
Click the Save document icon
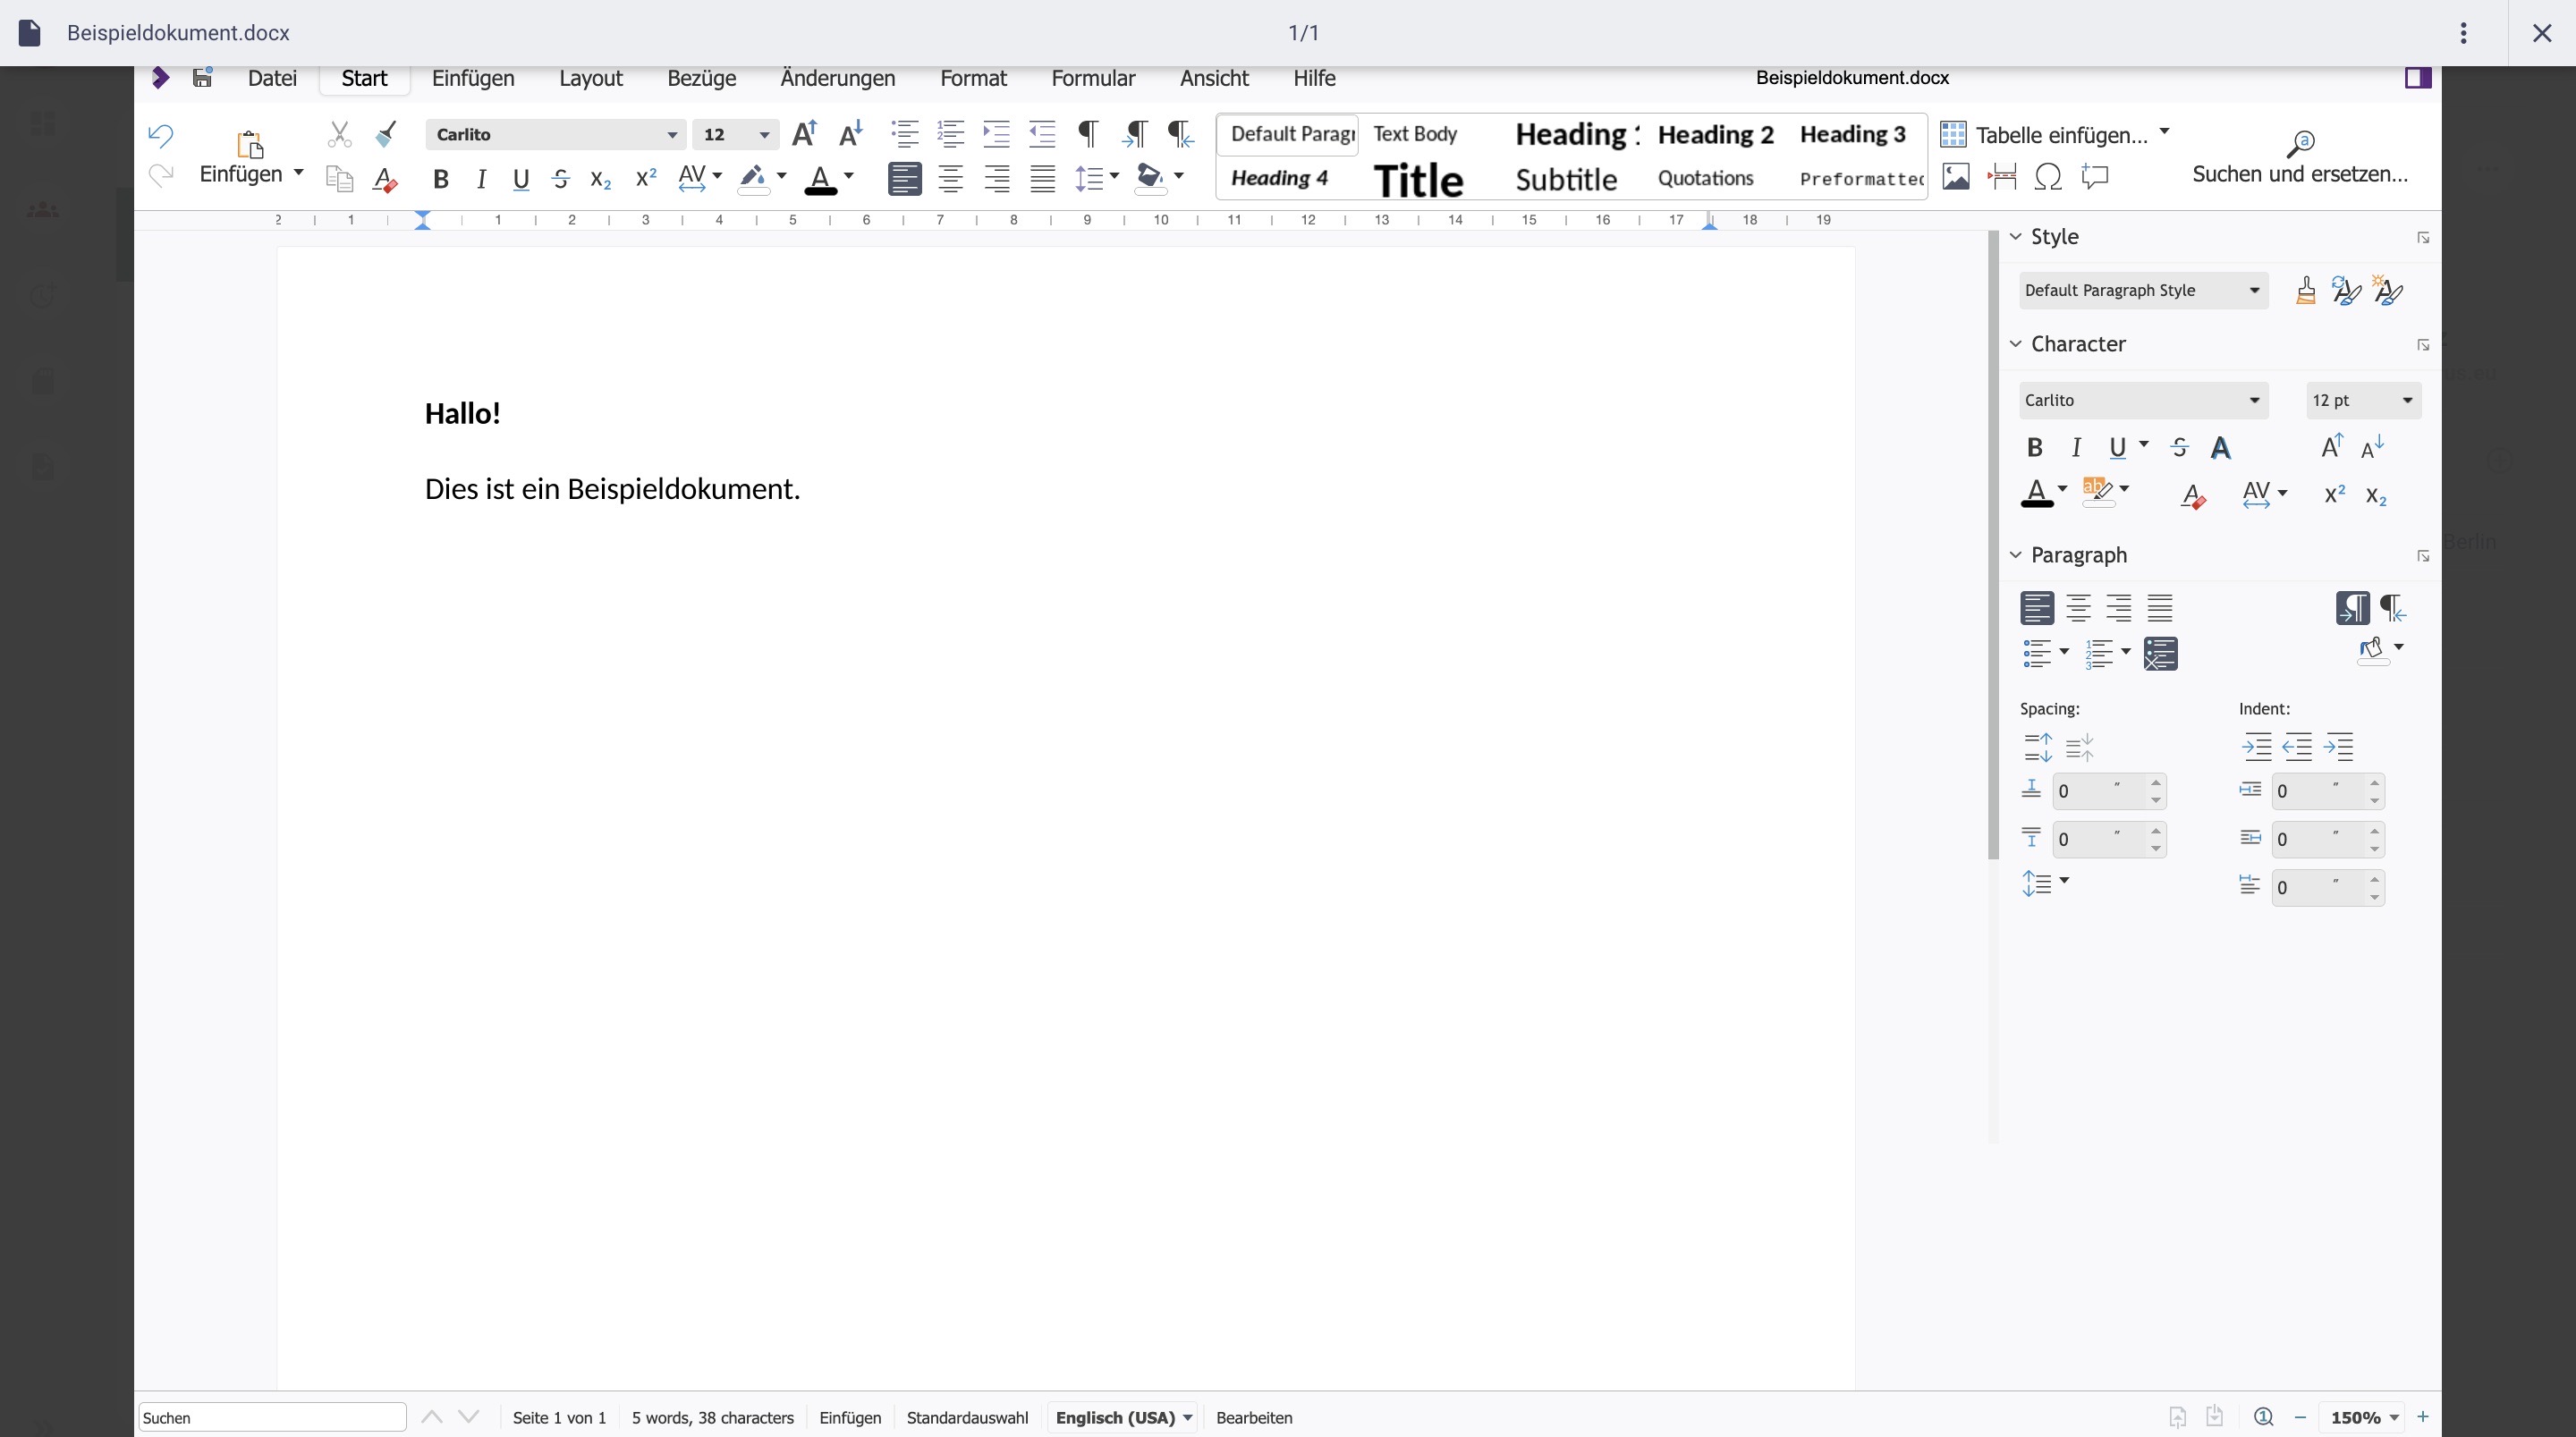pyautogui.click(x=202, y=78)
